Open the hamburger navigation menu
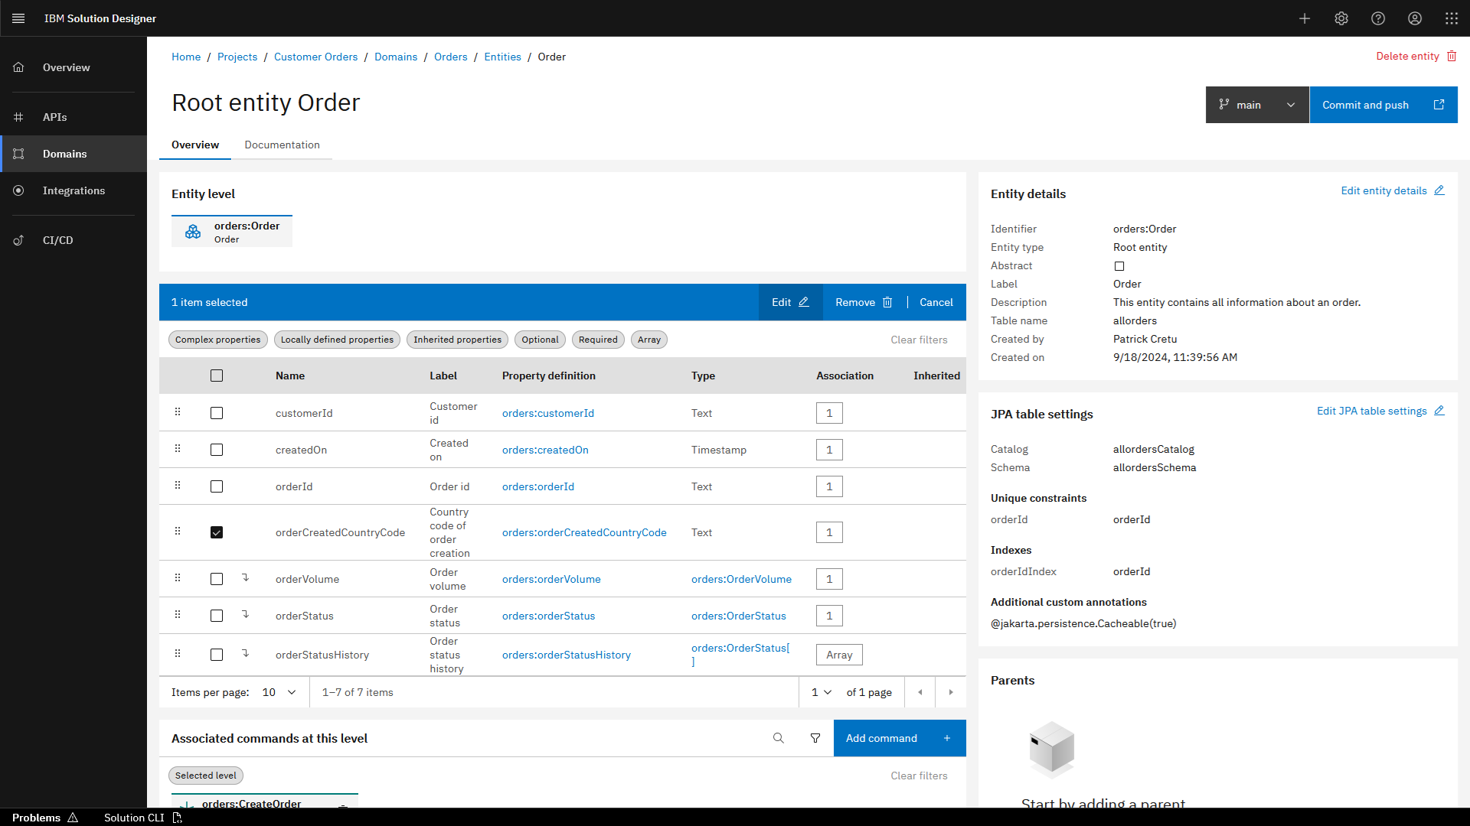Image resolution: width=1470 pixels, height=826 pixels. coord(18,18)
